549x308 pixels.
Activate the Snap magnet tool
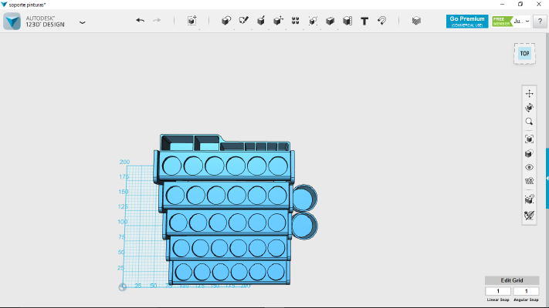(x=381, y=21)
